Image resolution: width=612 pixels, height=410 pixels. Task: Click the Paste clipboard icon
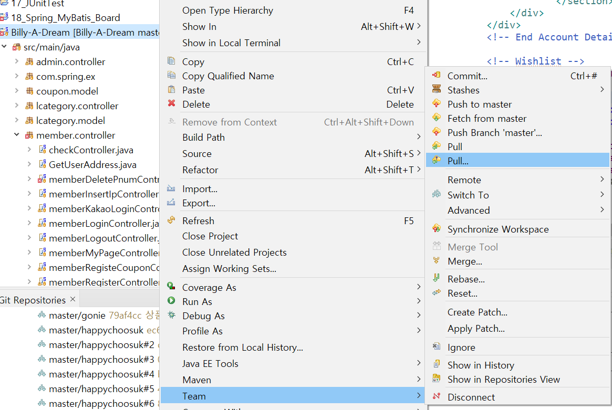pos(171,89)
